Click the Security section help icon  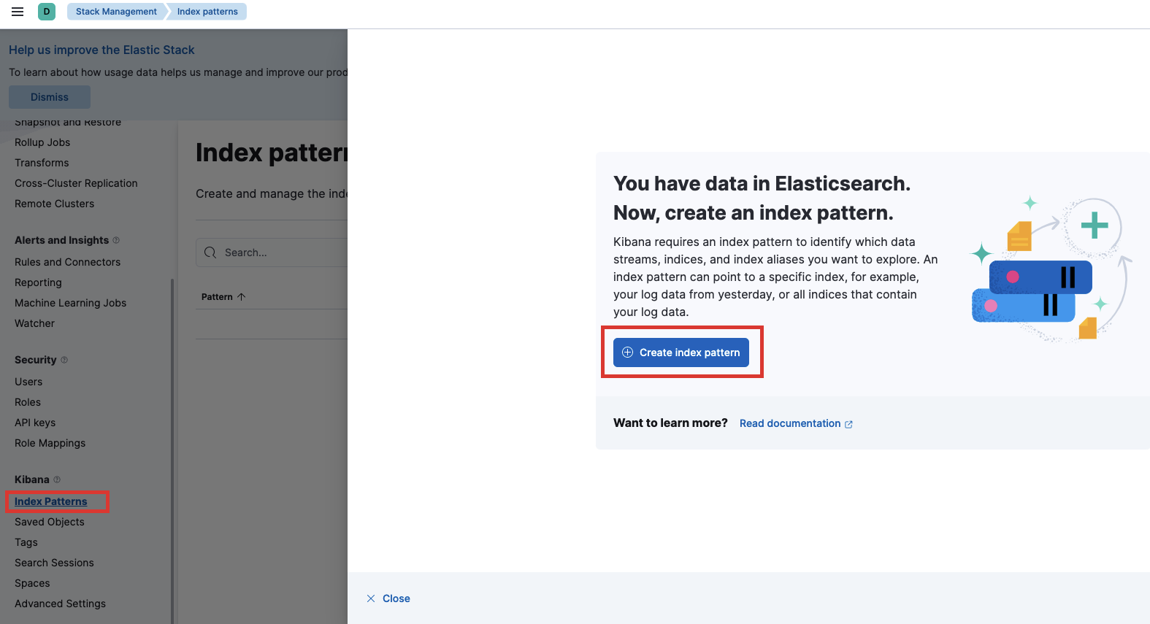pos(64,360)
